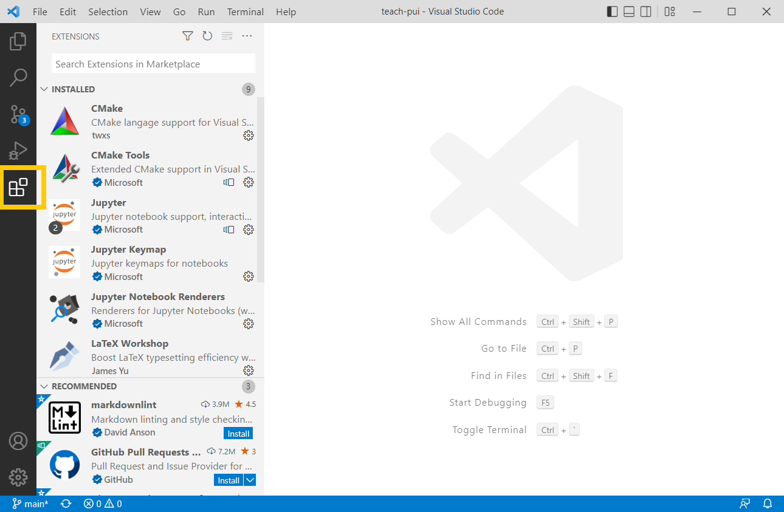Click 'twxs' publisher name

pos(101,135)
